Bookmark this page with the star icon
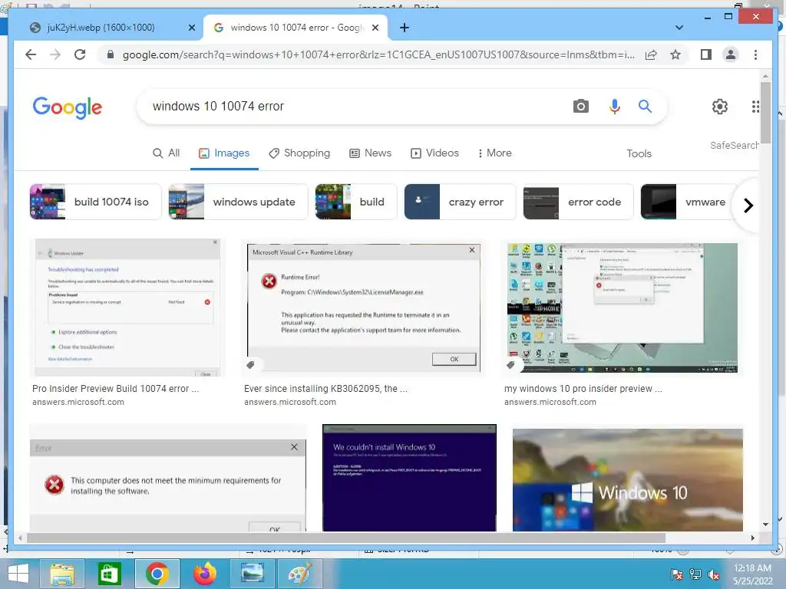 tap(675, 54)
